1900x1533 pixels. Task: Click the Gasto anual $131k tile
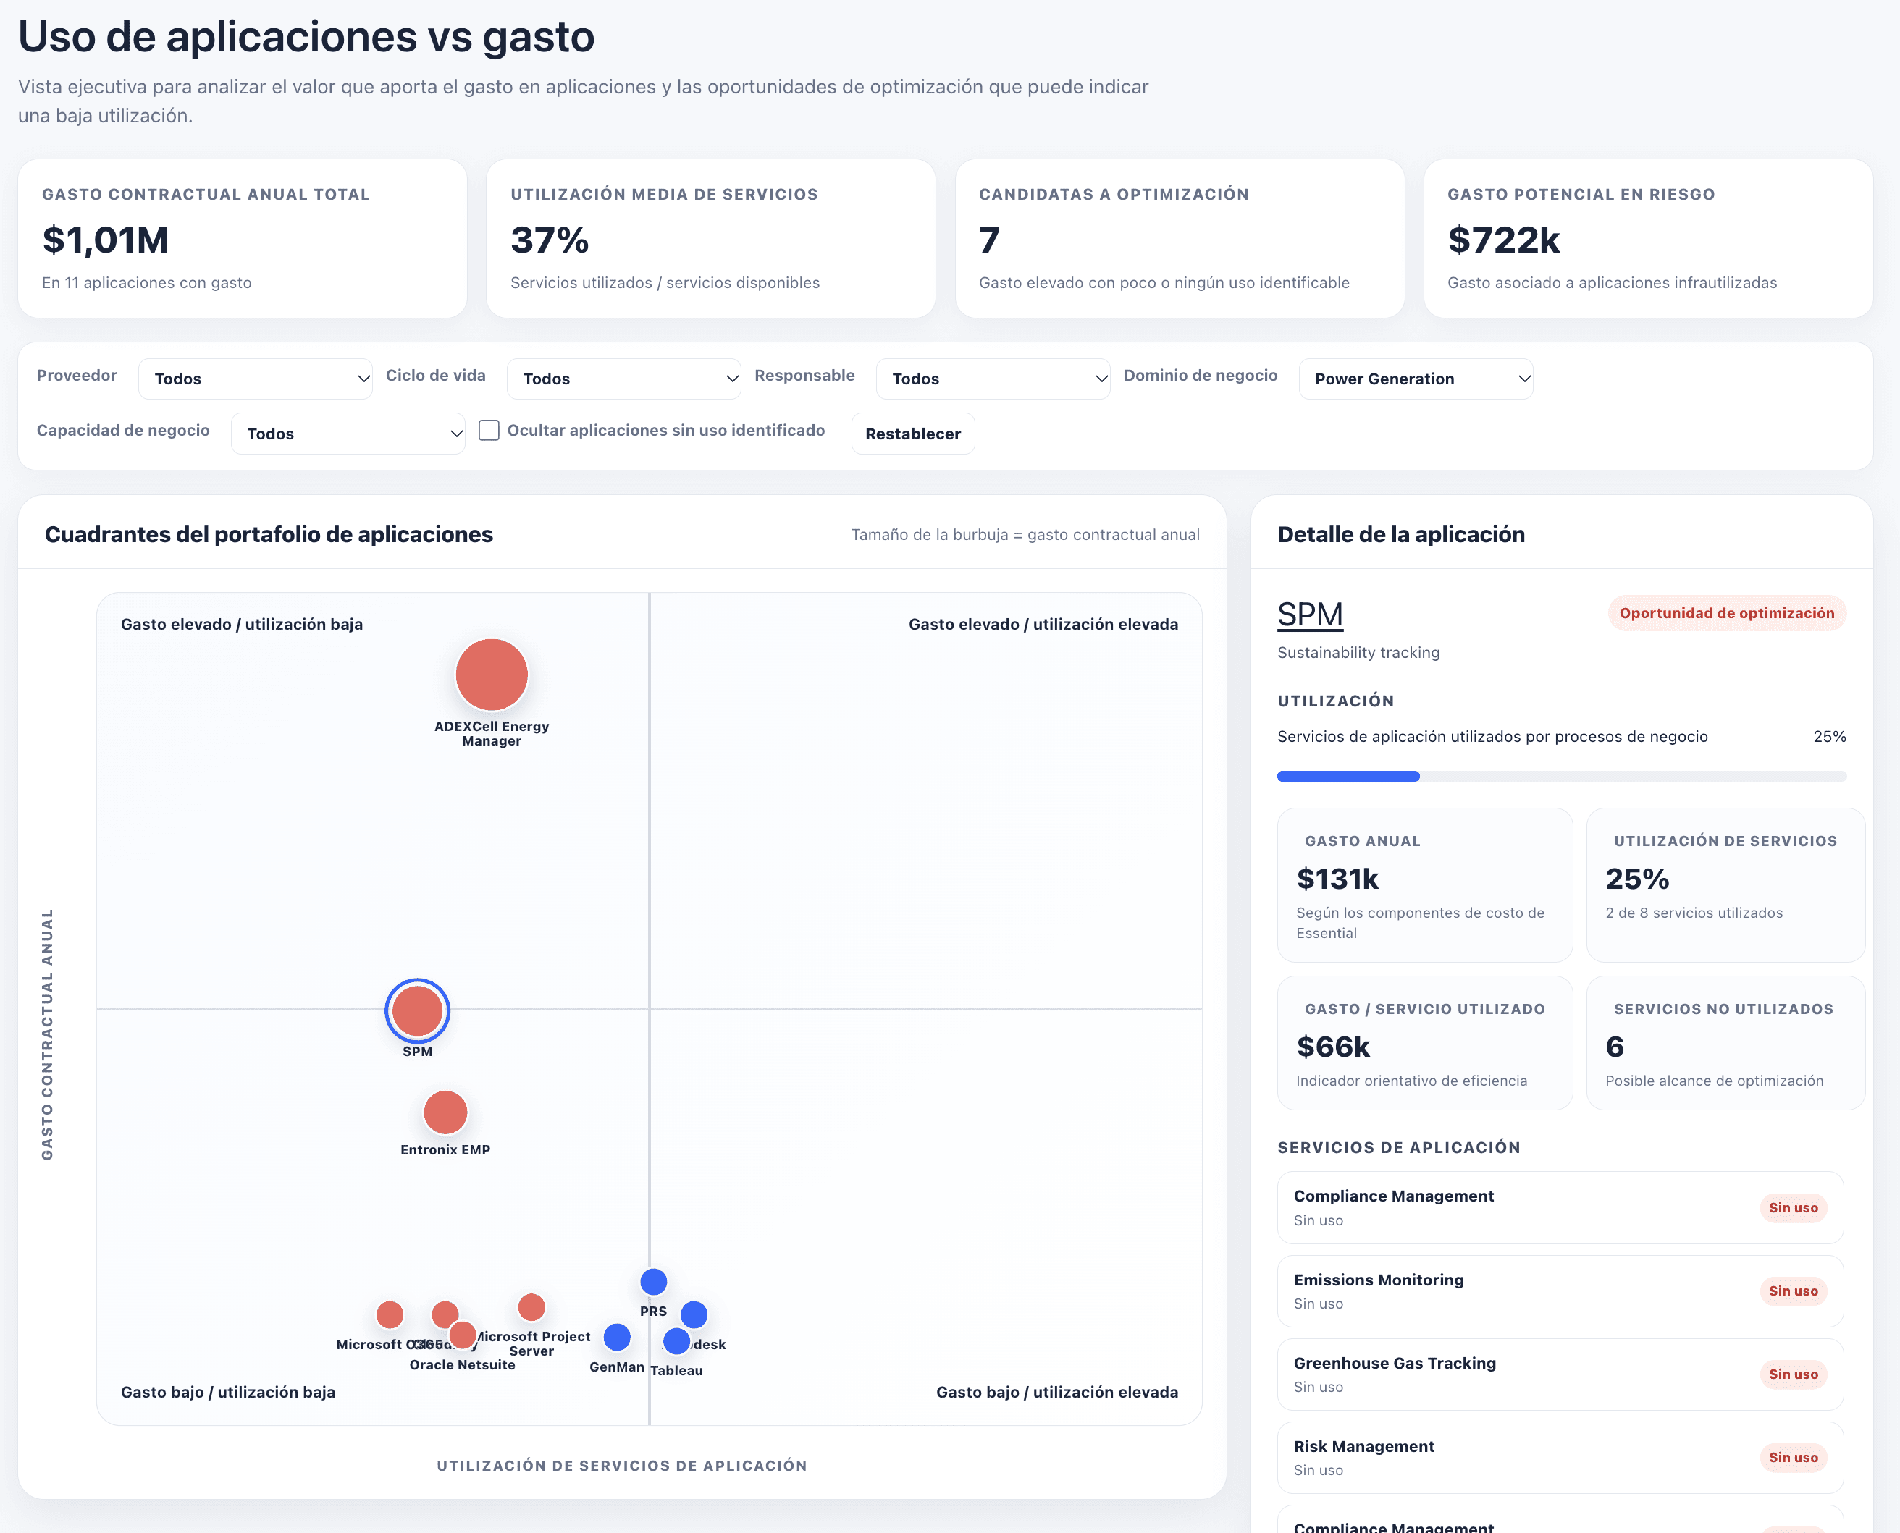(1425, 884)
